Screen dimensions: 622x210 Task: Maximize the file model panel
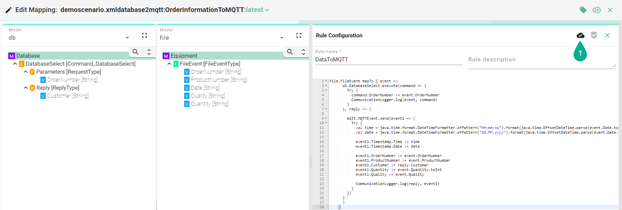pyautogui.click(x=299, y=35)
